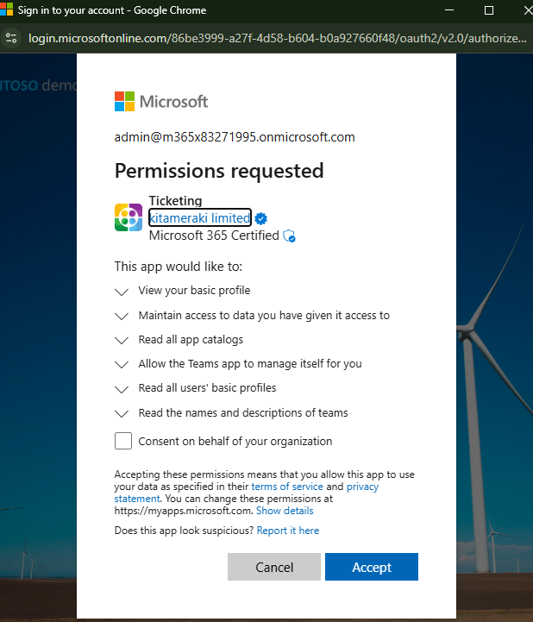The image size is (533, 622).
Task: Click the Chrome window Microsoft favicon
Action: click(x=6, y=9)
